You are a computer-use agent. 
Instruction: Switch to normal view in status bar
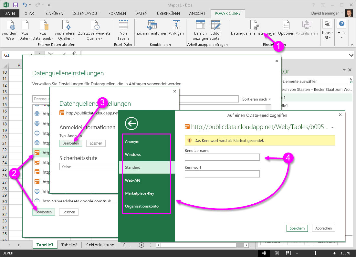pyautogui.click(x=264, y=253)
